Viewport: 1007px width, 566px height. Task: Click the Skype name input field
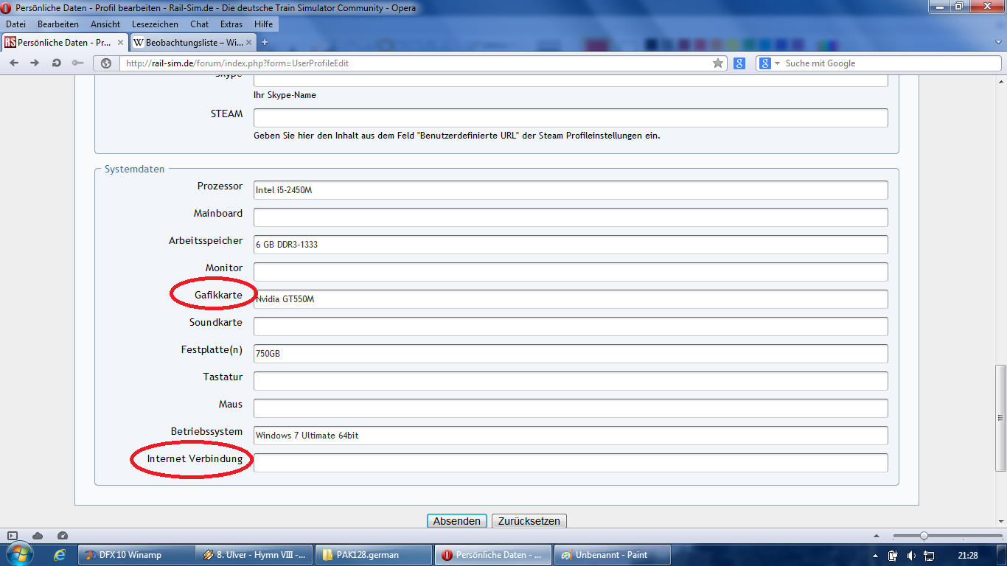coord(571,80)
